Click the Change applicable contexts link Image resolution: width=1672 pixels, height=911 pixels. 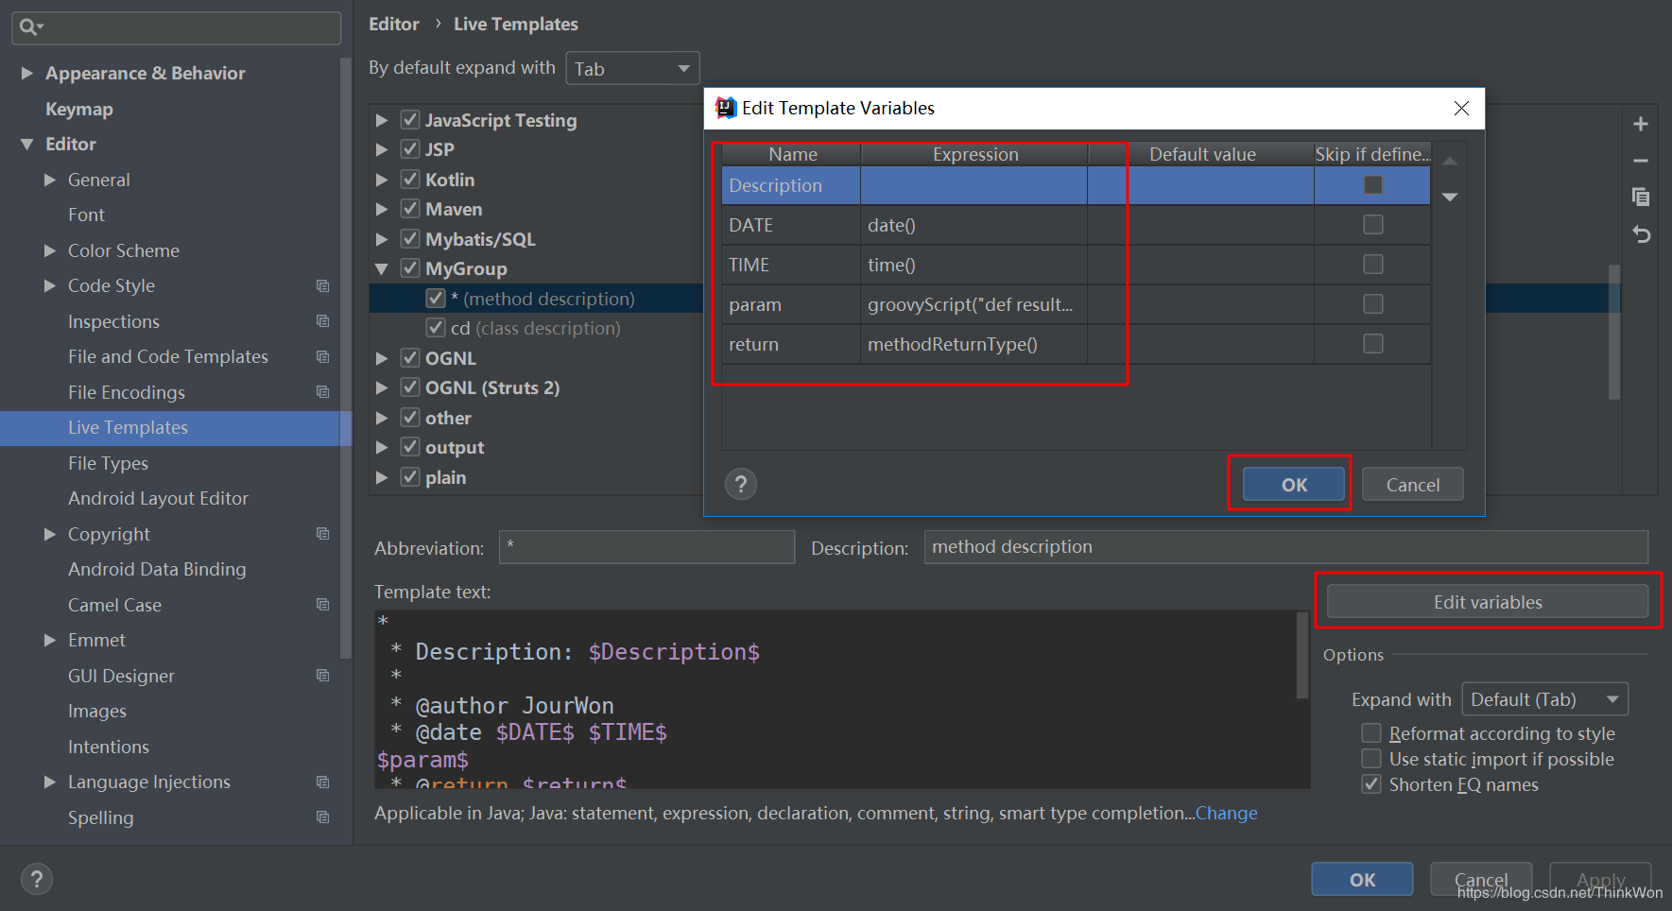coord(1226,813)
